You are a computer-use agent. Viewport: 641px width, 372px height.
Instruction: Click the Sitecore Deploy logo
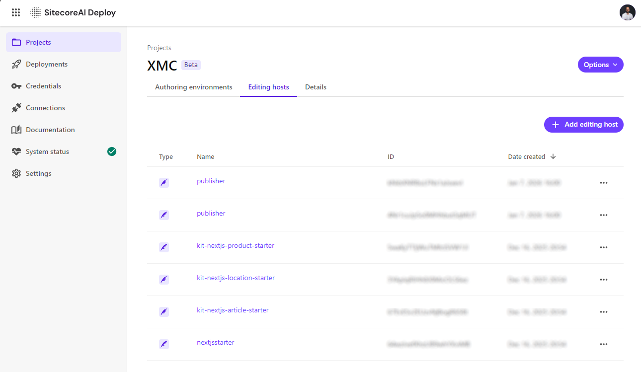tap(73, 12)
